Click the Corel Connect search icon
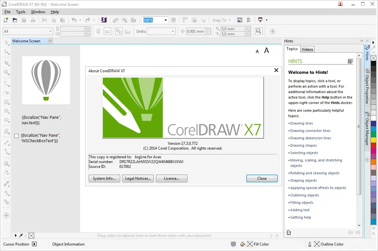The width and height of the screenshot is (378, 251). click(x=104, y=20)
